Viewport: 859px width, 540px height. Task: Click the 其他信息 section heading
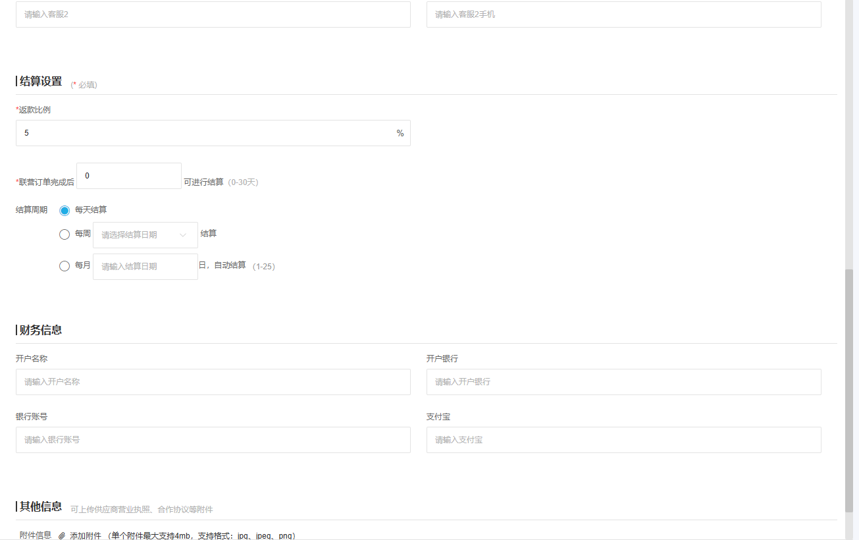(41, 506)
